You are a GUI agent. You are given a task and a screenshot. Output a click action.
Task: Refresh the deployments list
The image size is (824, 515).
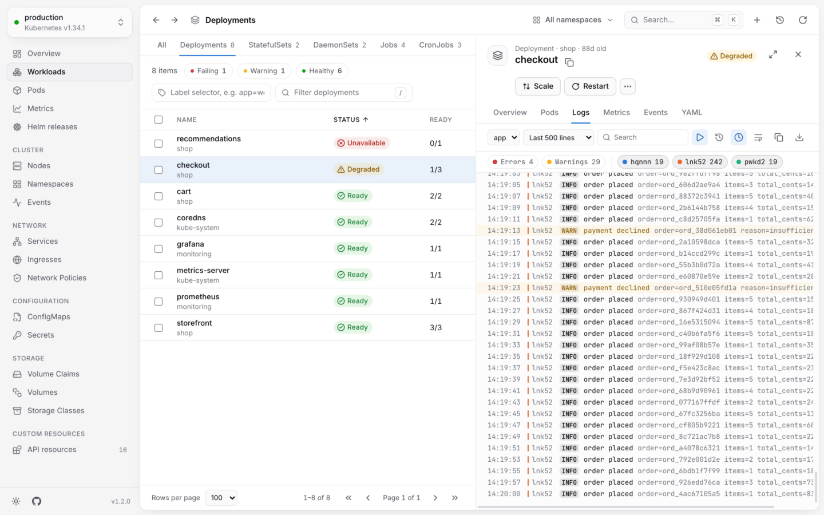pyautogui.click(x=803, y=20)
